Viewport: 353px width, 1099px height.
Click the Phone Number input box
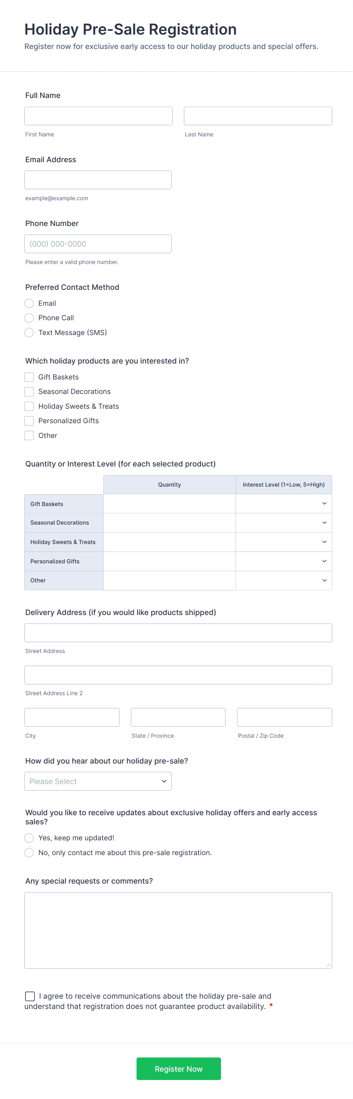click(x=98, y=244)
